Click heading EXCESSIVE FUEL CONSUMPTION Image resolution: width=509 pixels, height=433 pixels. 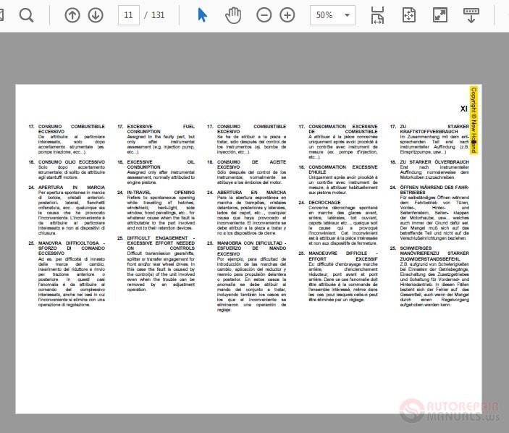(x=161, y=129)
